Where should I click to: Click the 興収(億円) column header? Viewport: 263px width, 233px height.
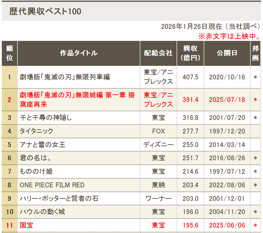point(190,53)
